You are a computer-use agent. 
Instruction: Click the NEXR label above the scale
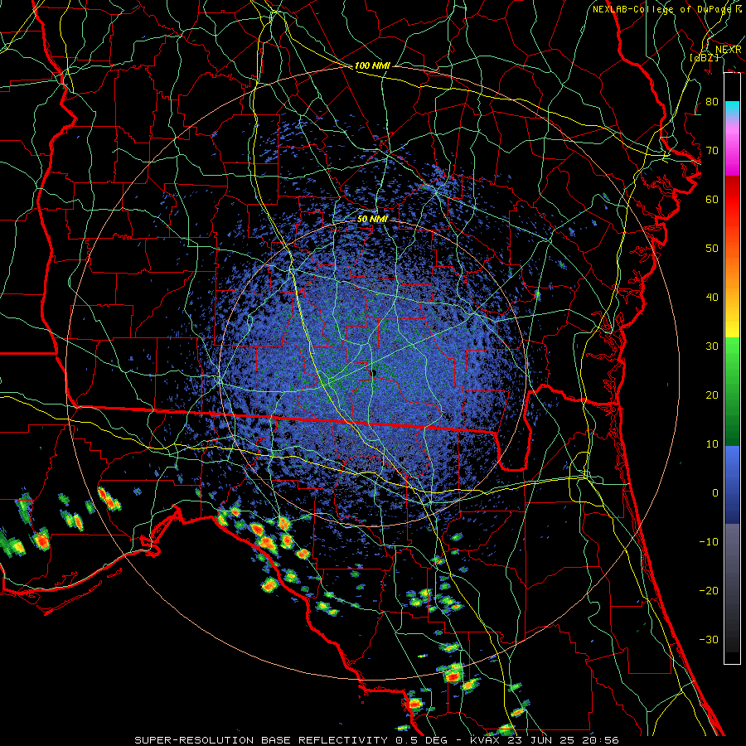point(729,50)
